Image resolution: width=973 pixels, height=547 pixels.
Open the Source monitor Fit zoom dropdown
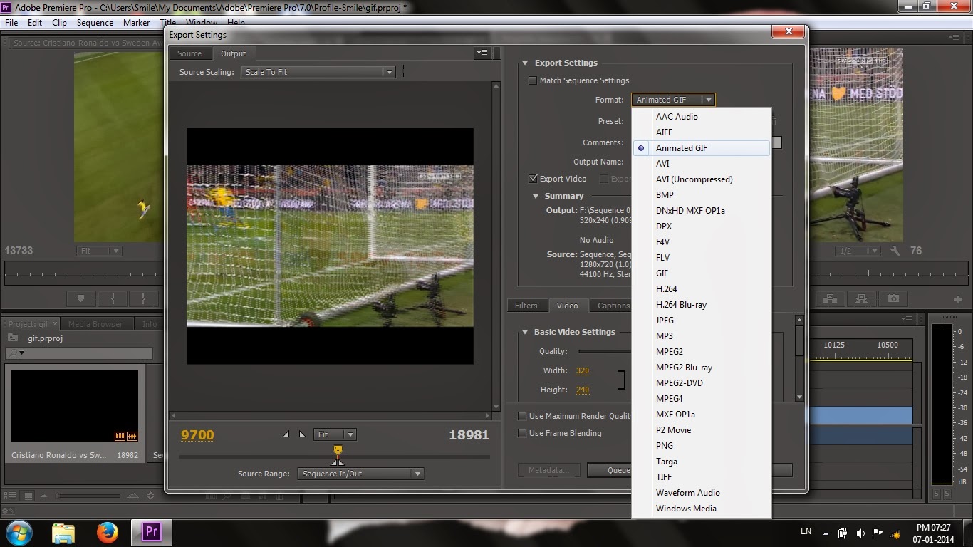99,251
